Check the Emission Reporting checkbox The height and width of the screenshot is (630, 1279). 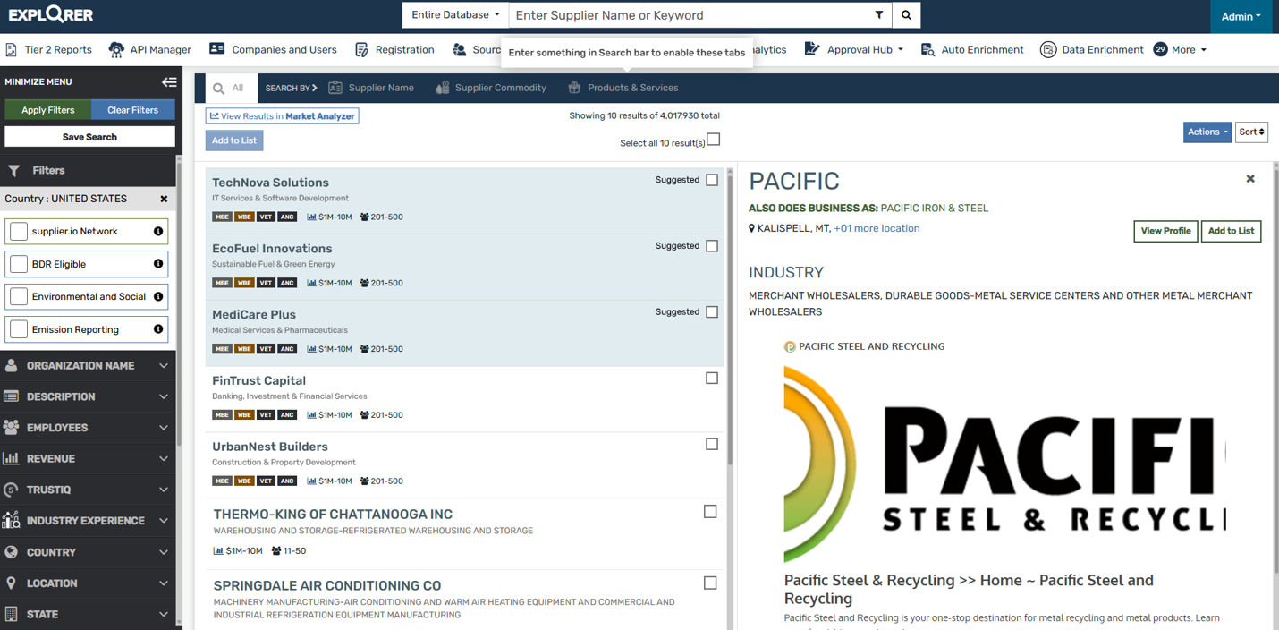coord(19,329)
